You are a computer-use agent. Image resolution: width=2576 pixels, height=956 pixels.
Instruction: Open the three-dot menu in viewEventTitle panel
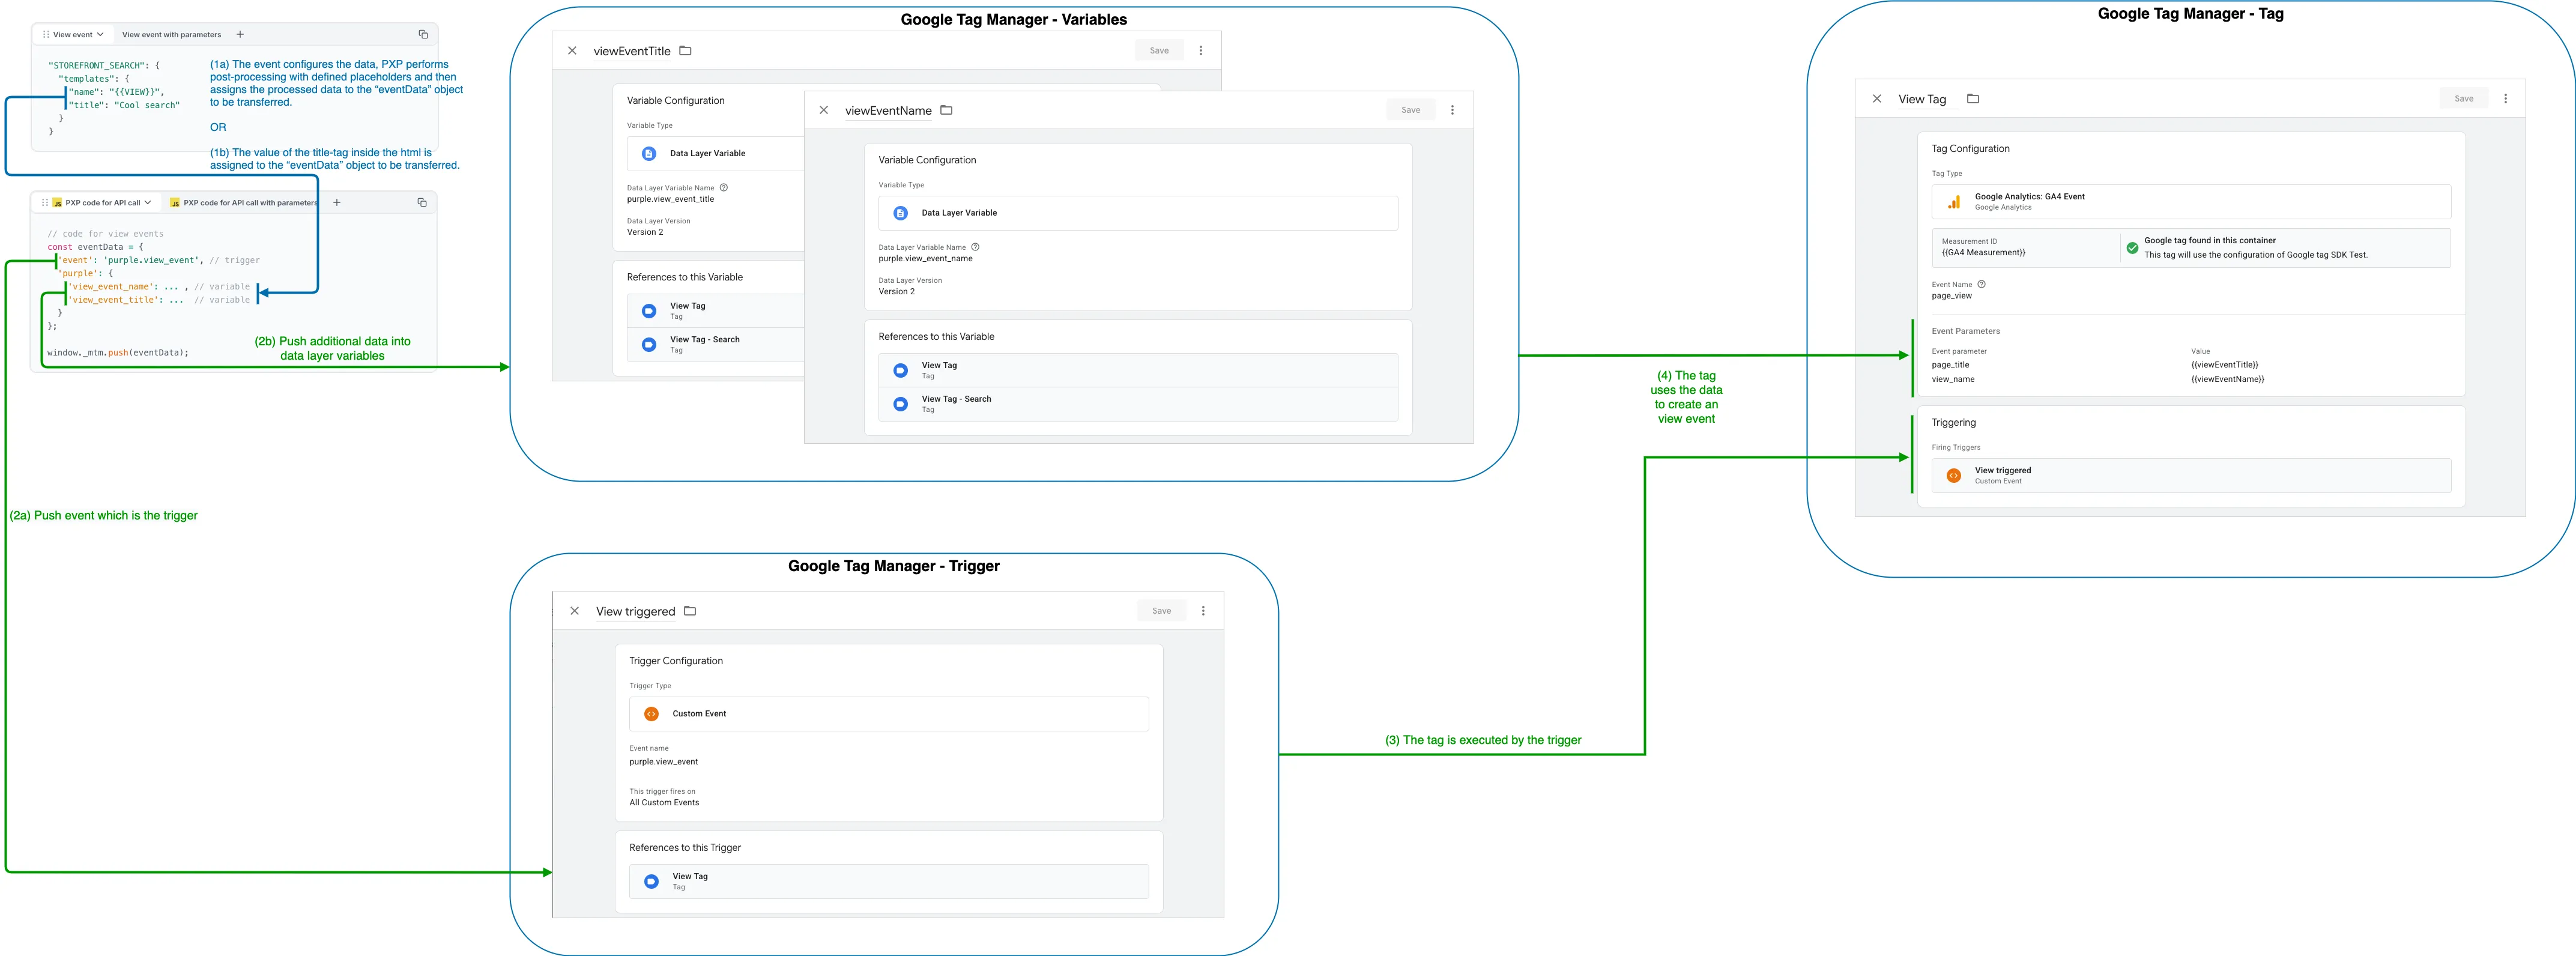pos(1201,50)
